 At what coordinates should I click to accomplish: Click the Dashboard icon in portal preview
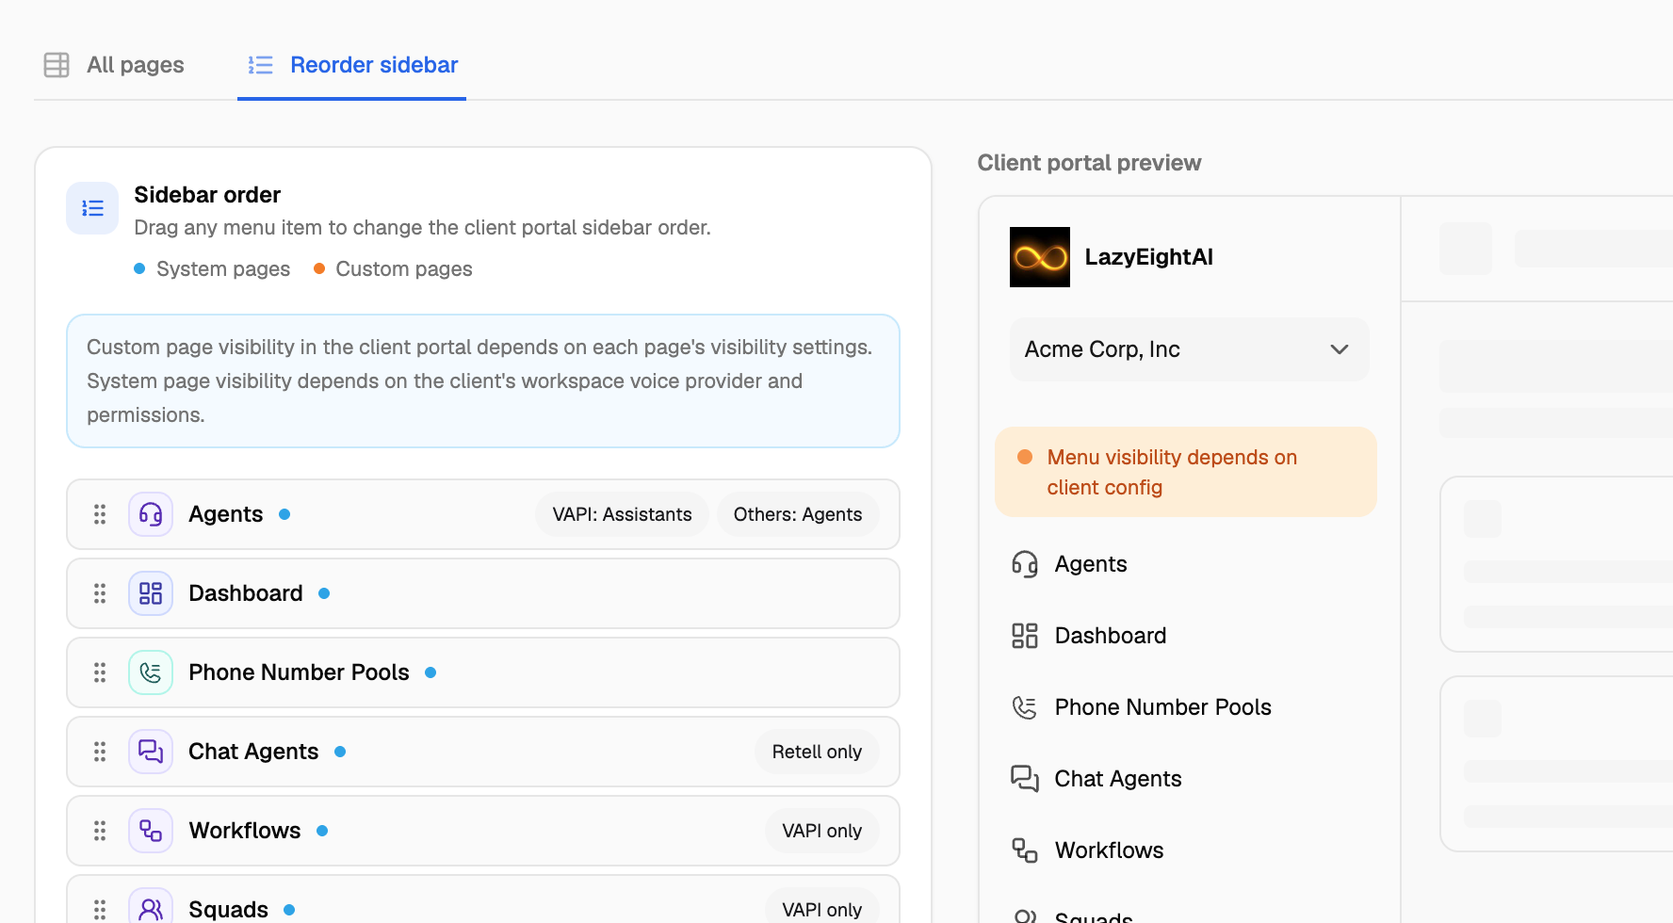(1025, 636)
